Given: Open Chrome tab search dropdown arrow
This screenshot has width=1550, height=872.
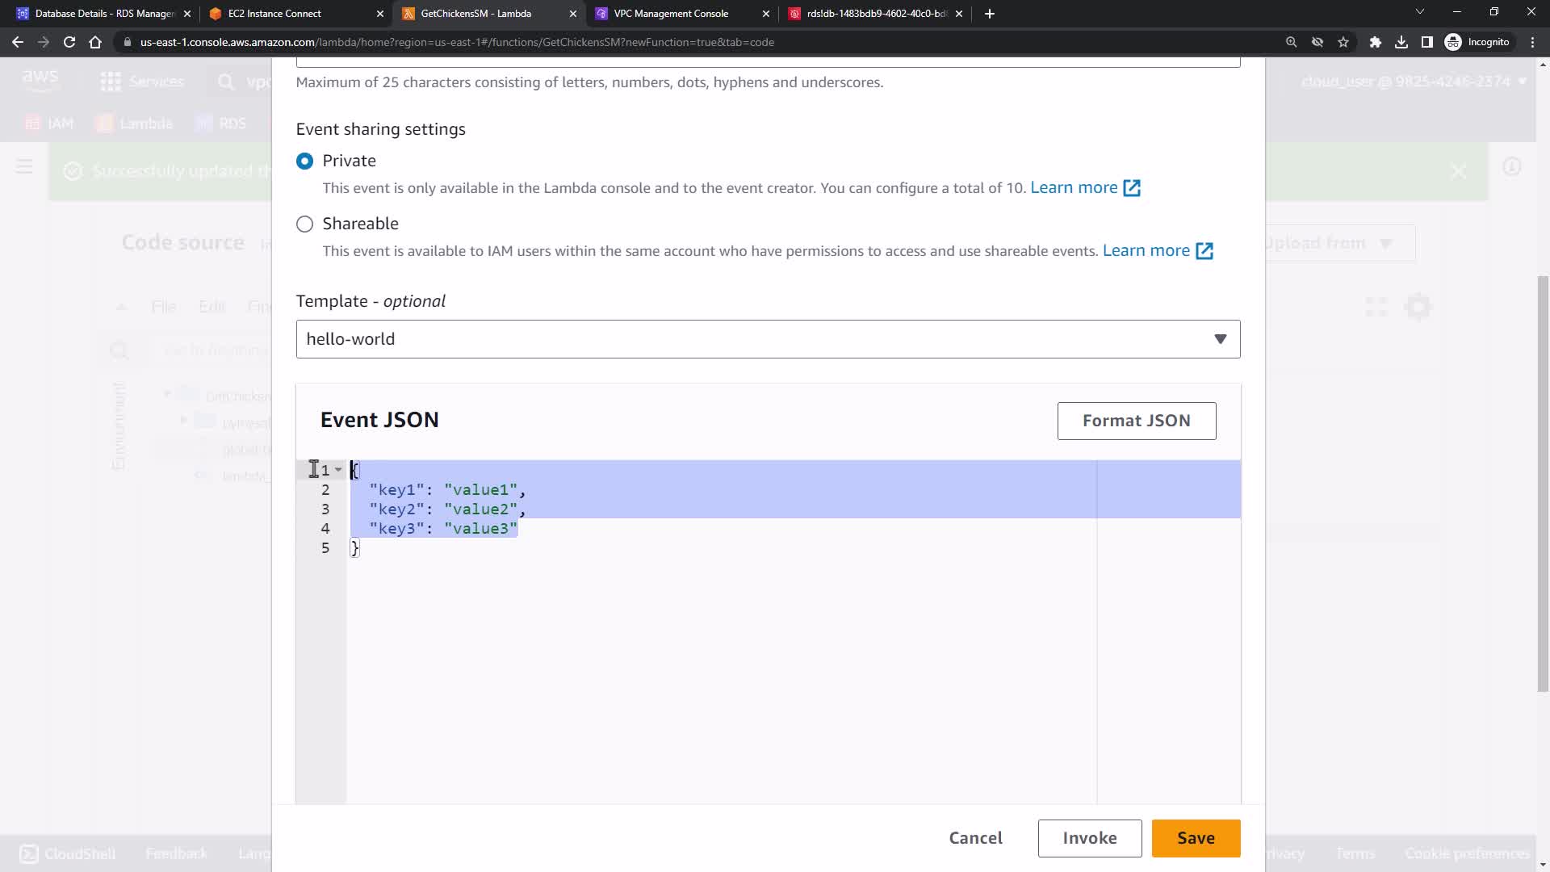Looking at the screenshot, I should click(1419, 12).
